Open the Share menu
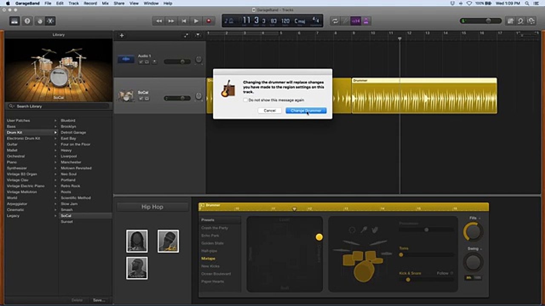Image resolution: width=545 pixels, height=306 pixels. [x=119, y=3]
